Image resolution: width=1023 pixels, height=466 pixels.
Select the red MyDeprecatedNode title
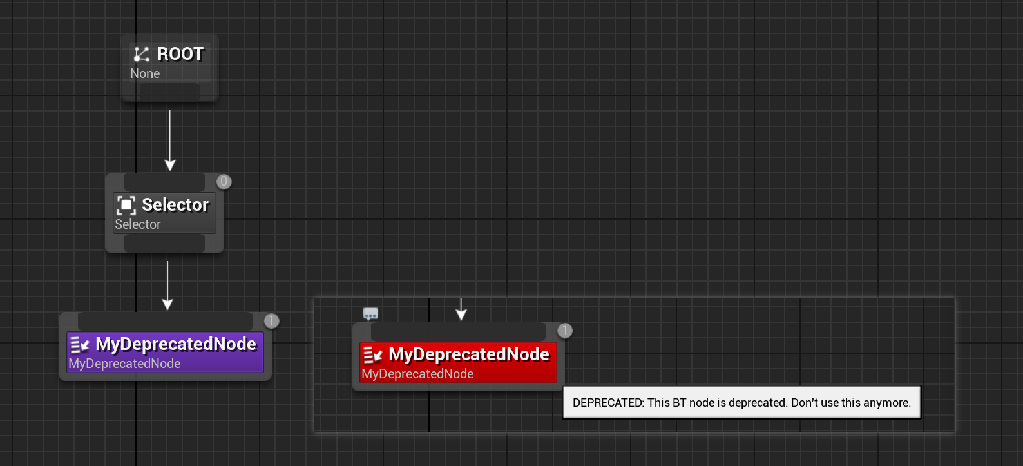click(469, 354)
